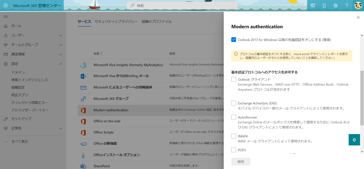
Task: Click the 設定 gear icon in sidebar
Action: pos(6,64)
